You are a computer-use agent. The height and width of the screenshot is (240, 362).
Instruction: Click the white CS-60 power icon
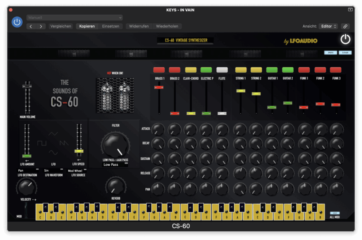345,39
